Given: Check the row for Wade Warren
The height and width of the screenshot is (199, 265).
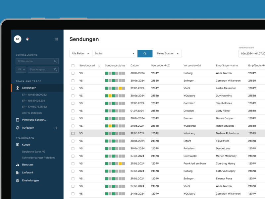Looking at the screenshot, I should coord(73,73).
